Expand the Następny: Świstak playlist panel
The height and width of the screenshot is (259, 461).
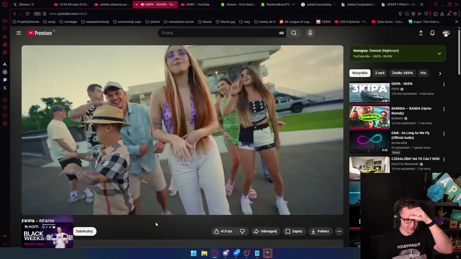coord(439,54)
